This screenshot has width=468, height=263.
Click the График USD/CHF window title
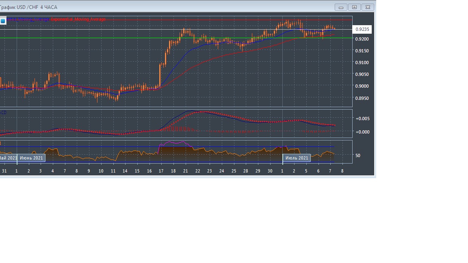(x=28, y=7)
